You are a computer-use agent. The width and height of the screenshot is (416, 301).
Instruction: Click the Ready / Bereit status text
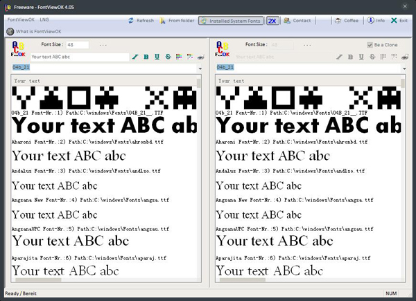pyautogui.click(x=21, y=293)
